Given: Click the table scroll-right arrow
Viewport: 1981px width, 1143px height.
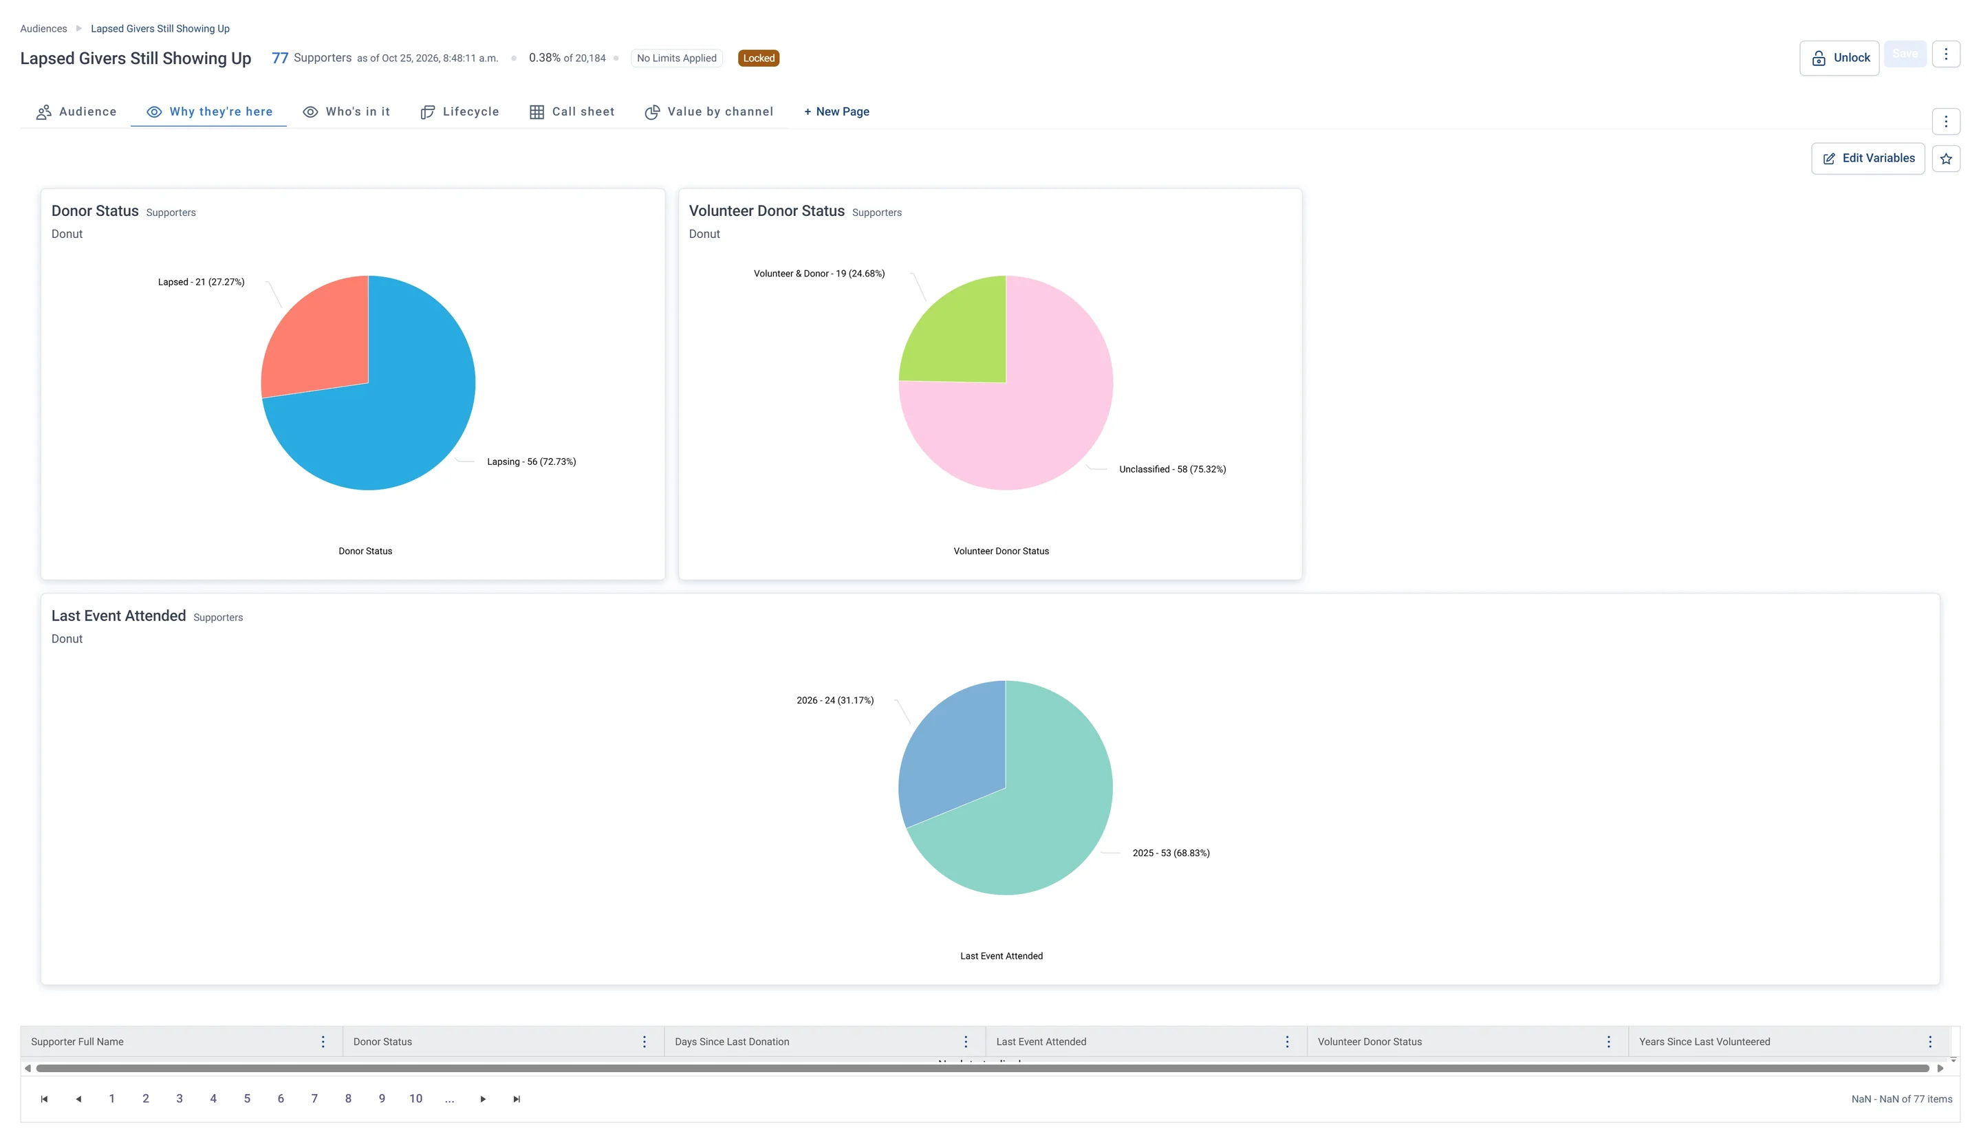Looking at the screenshot, I should point(1940,1067).
